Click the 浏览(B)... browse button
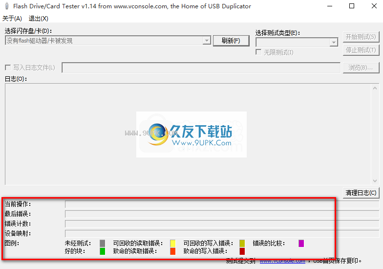Image resolution: width=383 pixels, height=269 pixels. click(361, 67)
